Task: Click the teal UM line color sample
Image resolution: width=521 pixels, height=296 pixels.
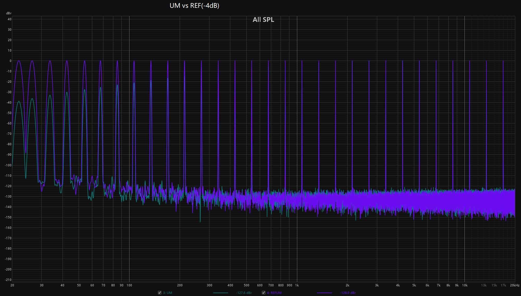Action: [221, 293]
